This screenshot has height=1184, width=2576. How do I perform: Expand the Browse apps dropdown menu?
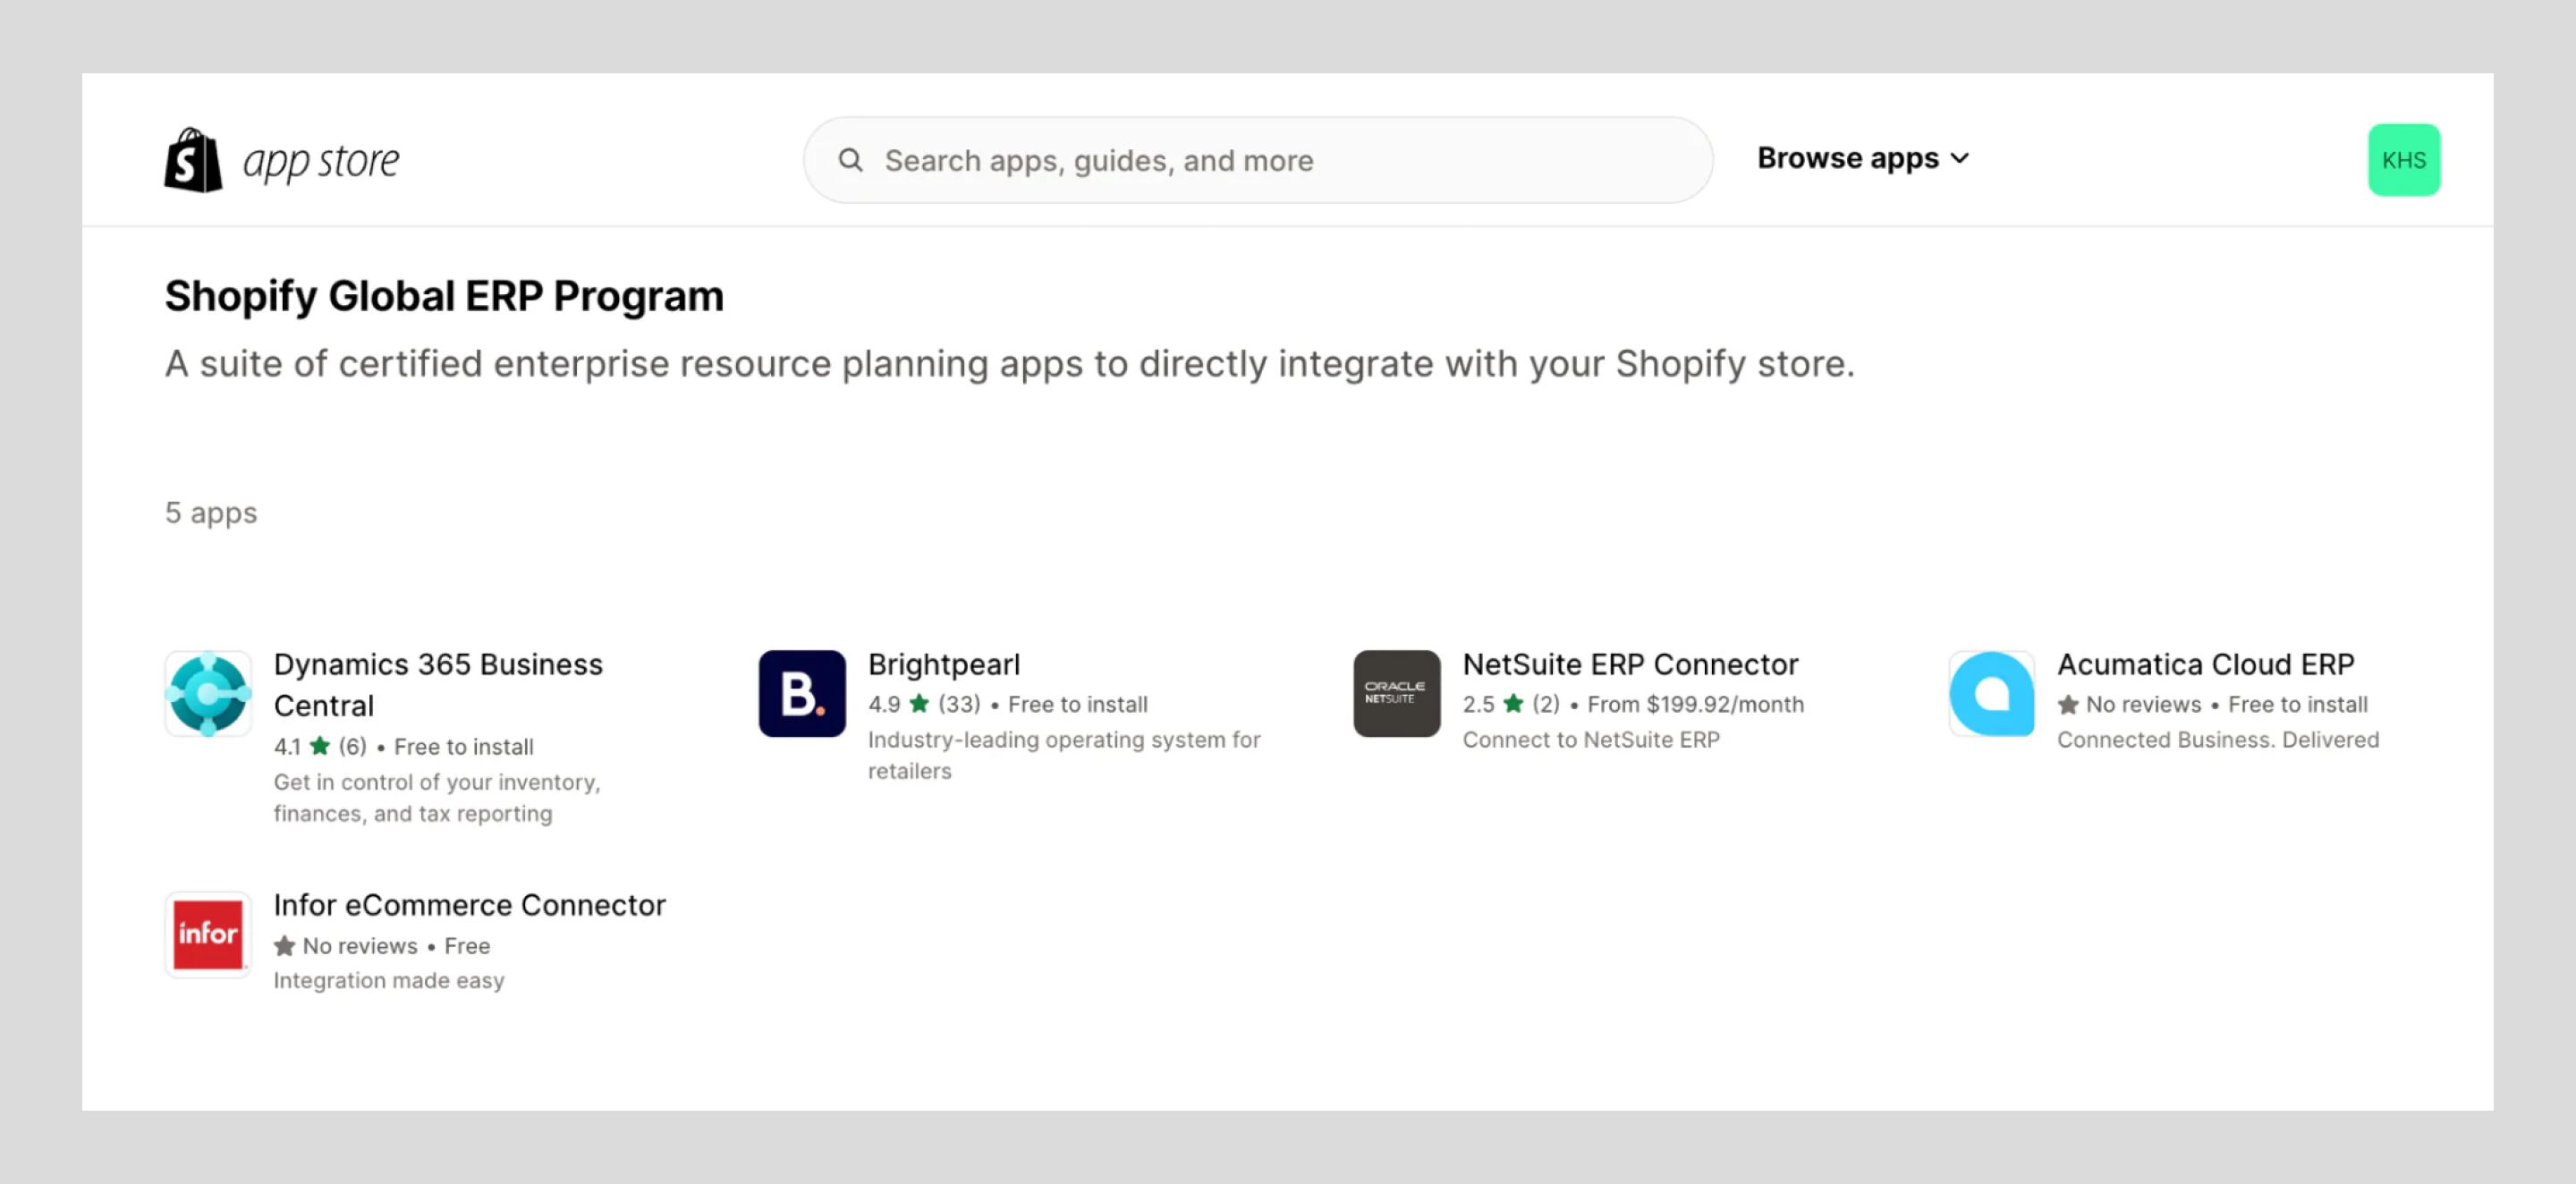pos(1865,157)
